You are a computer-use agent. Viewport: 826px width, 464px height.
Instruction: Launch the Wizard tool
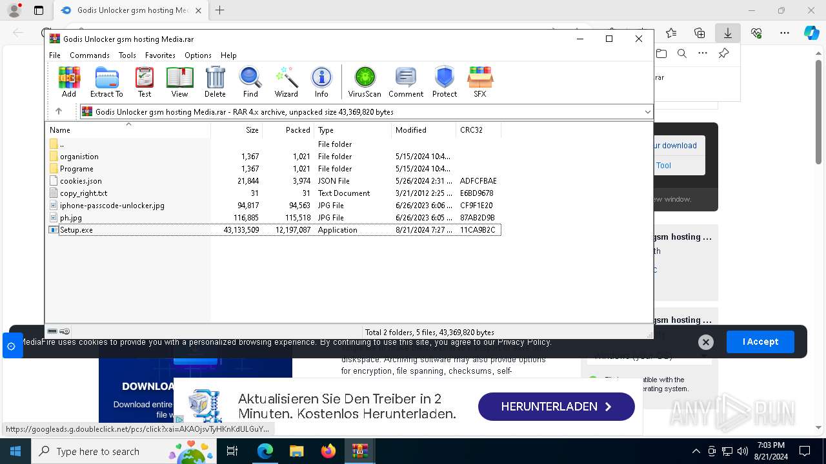coord(286,82)
